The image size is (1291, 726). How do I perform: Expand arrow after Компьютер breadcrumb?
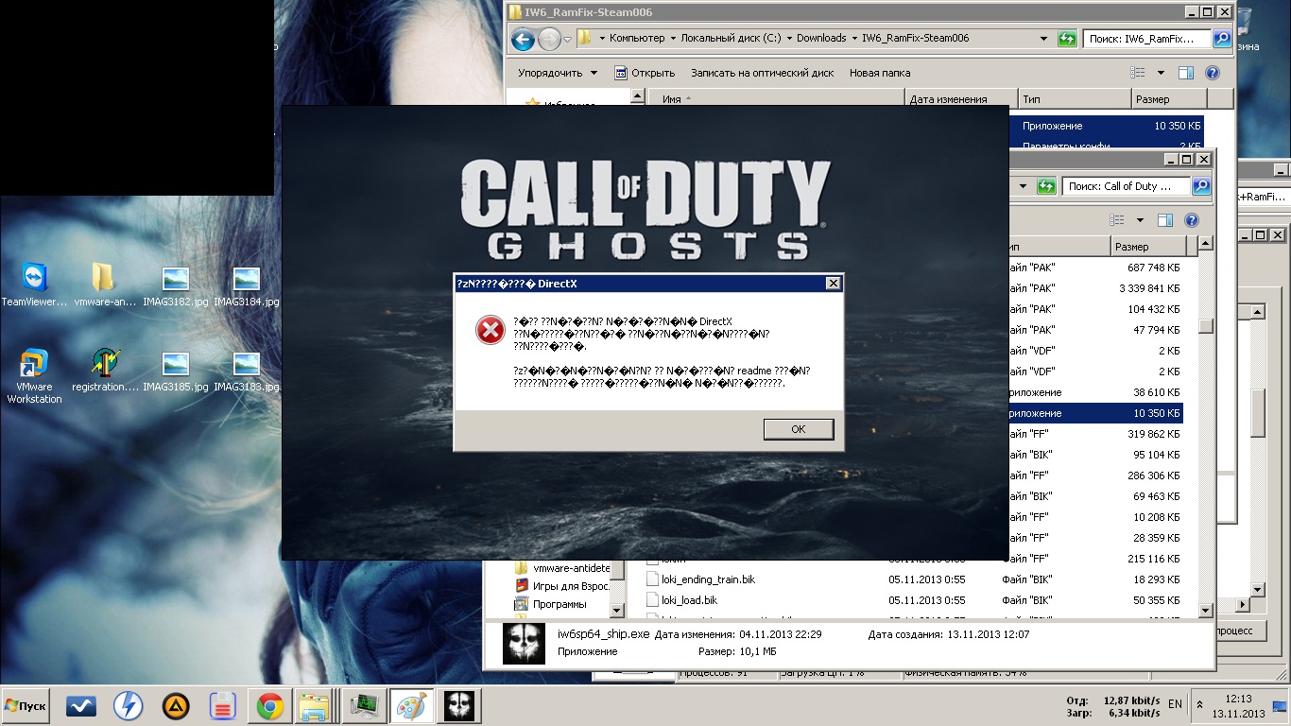tap(672, 39)
